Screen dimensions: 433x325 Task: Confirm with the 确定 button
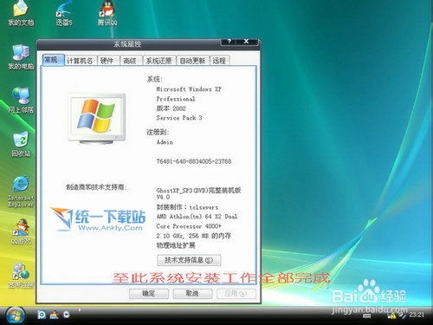(x=149, y=294)
